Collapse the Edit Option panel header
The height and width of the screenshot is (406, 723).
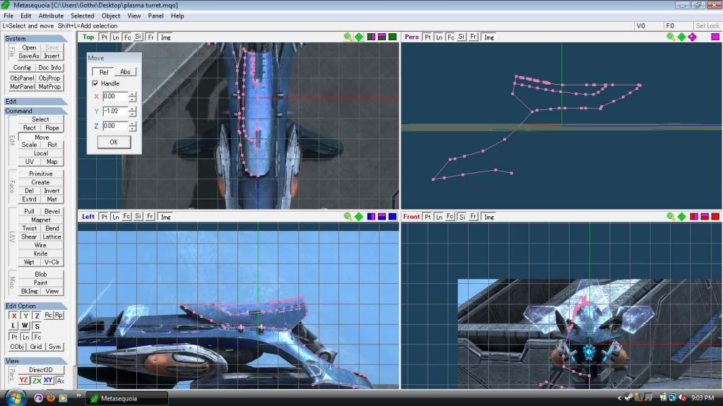pyautogui.click(x=36, y=306)
